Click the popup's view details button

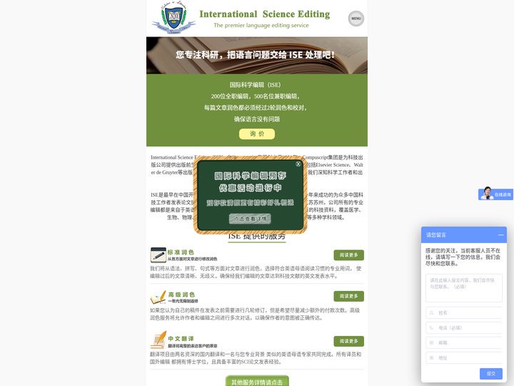(x=250, y=218)
